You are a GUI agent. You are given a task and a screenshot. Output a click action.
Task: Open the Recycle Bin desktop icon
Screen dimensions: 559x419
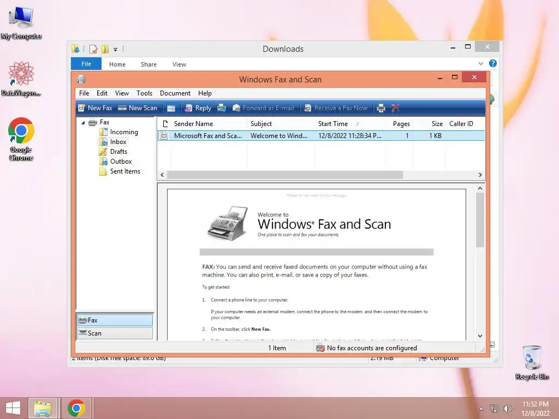pyautogui.click(x=532, y=362)
